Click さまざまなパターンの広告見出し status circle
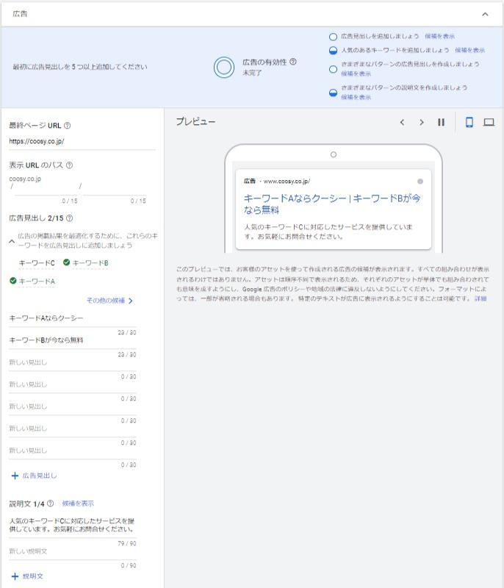 pos(333,69)
